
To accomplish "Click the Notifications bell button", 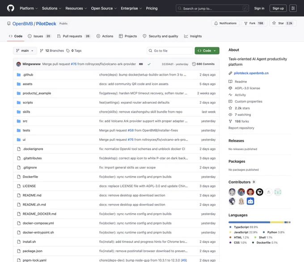I will click(225, 23).
